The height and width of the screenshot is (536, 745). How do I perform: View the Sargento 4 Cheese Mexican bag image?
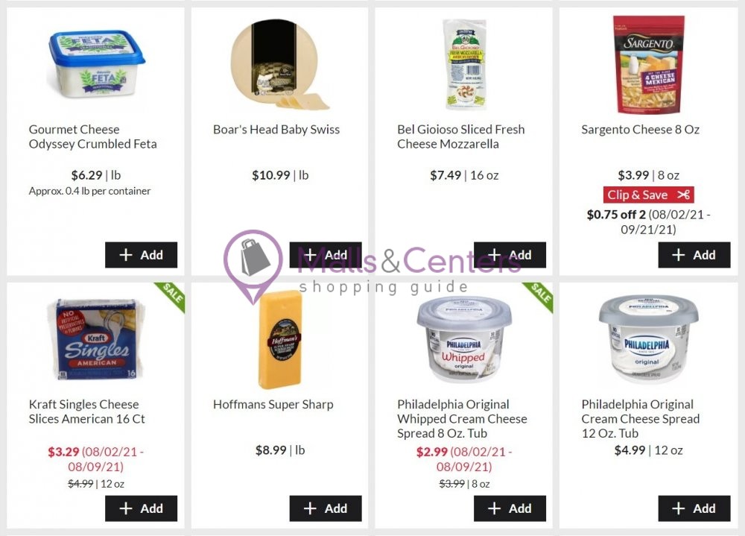click(x=649, y=63)
